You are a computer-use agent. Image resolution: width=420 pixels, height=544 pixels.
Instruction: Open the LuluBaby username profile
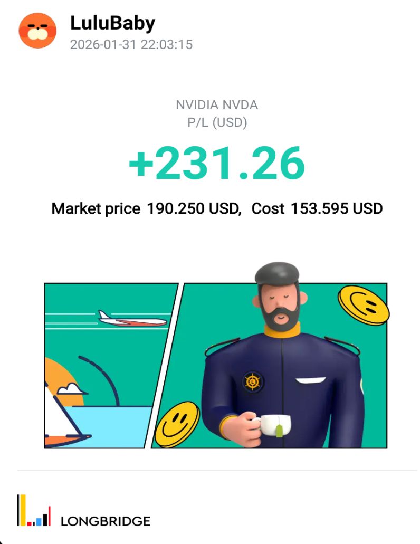tap(112, 23)
